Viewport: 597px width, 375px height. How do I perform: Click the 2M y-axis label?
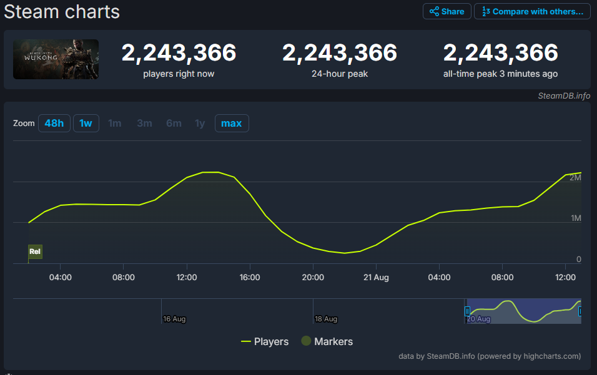(x=575, y=178)
